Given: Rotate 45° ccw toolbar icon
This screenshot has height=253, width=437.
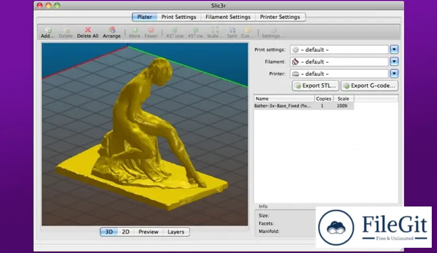Looking at the screenshot, I should point(175,32).
